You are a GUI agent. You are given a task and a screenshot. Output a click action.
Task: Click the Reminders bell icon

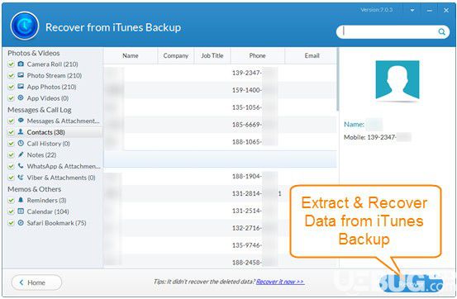[x=21, y=200]
